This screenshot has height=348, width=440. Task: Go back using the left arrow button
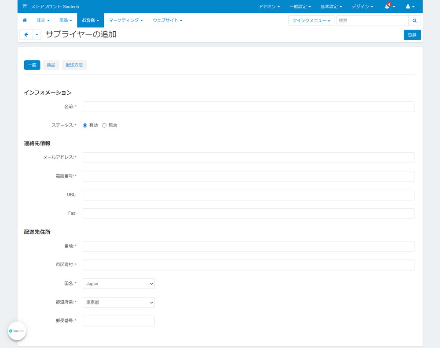click(26, 34)
